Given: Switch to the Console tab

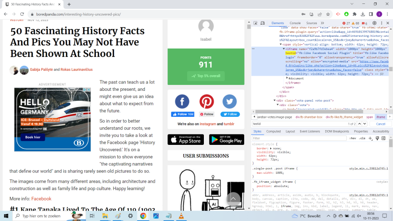Looking at the screenshot, I should (295, 23).
